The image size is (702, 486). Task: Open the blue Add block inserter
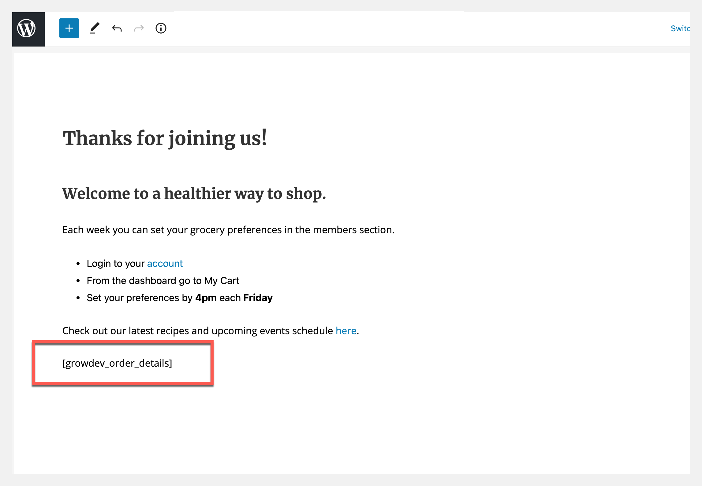[69, 28]
